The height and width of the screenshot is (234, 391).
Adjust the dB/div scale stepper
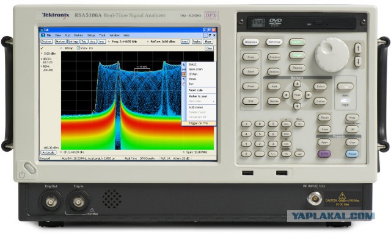[42, 59]
